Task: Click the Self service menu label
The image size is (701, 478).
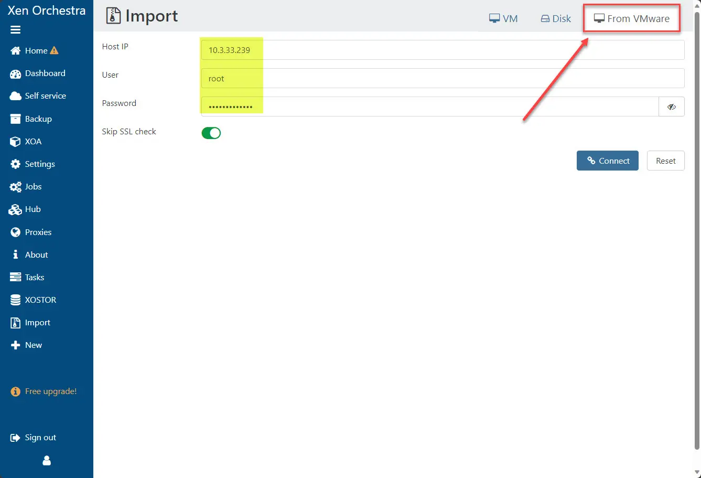Action: 46,96
